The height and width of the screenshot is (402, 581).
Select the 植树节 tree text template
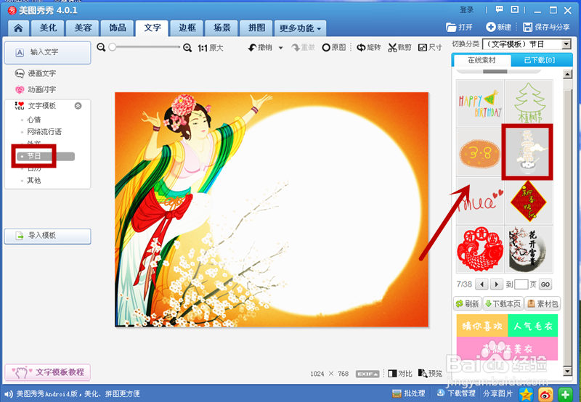click(529, 103)
